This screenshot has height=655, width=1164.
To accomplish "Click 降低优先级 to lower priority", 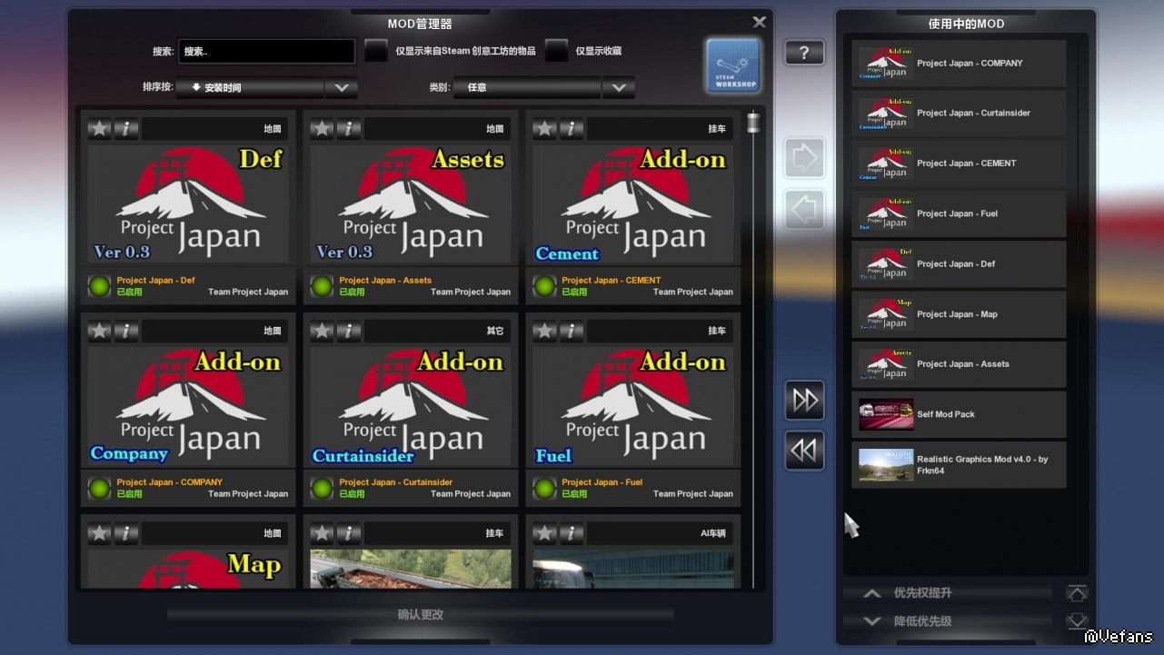I will click(948, 622).
